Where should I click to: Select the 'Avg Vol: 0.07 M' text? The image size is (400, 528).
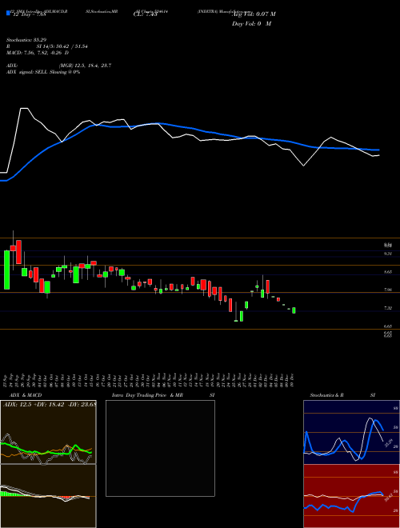pos(254,14)
